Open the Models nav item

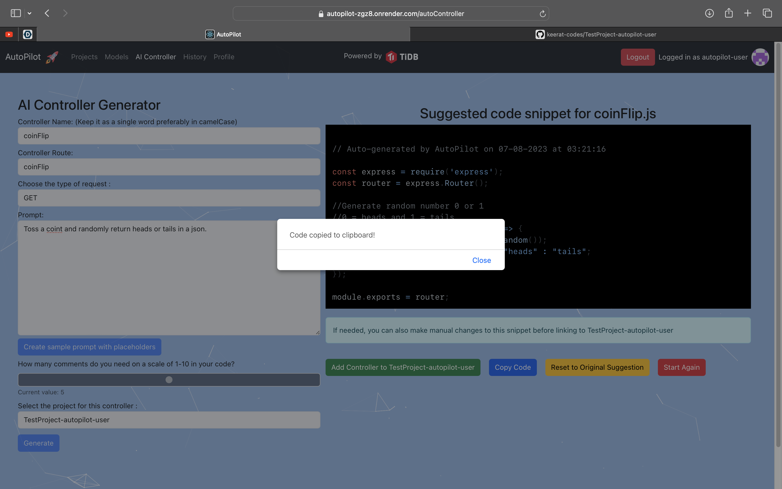pyautogui.click(x=116, y=57)
